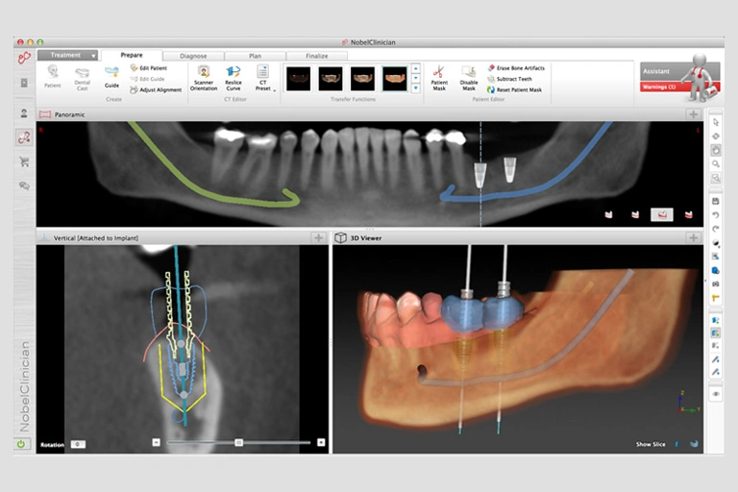Image resolution: width=738 pixels, height=492 pixels.
Task: Click the save disk icon in right toolbar
Action: 716,200
